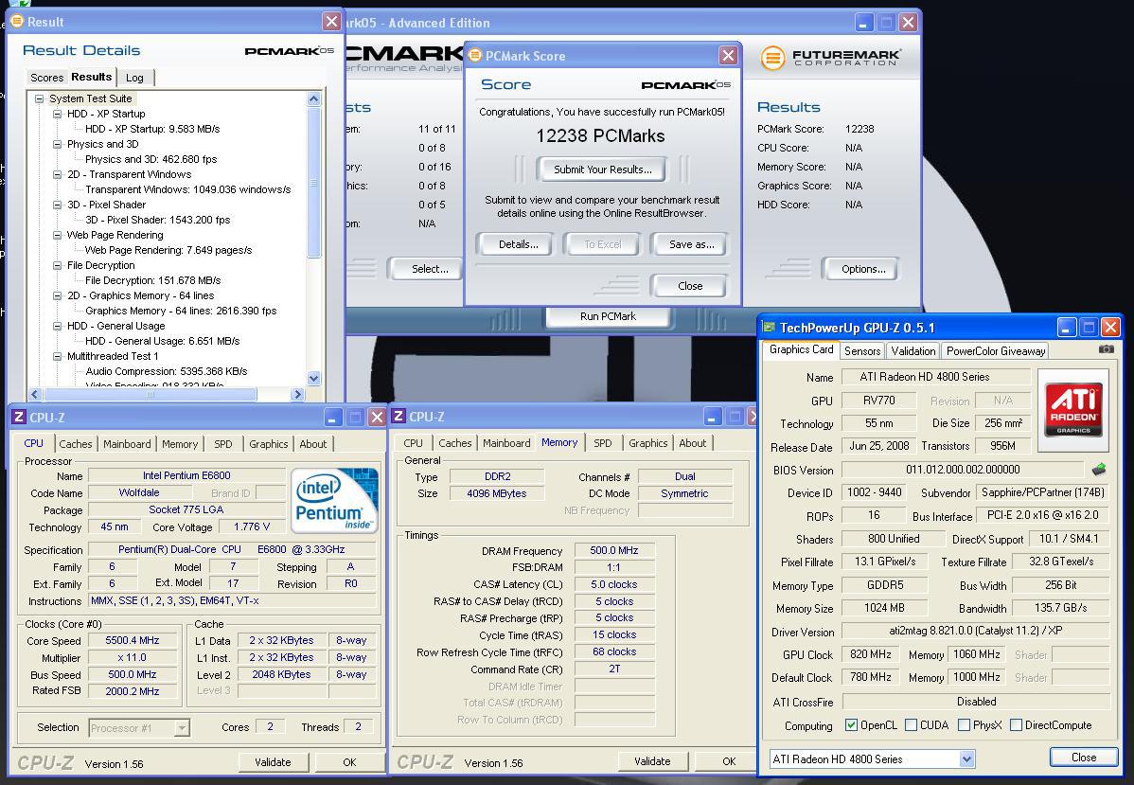Viewport: 1134px width, 785px height.
Task: Click the Futuremark Corporation logo
Action: tap(830, 57)
